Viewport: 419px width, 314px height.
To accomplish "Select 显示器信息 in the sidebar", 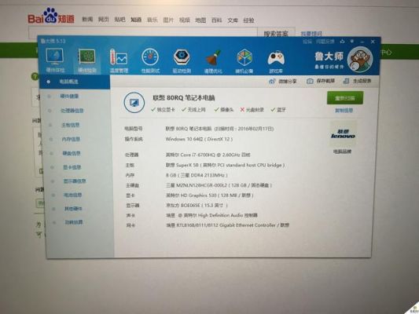I will tap(75, 181).
